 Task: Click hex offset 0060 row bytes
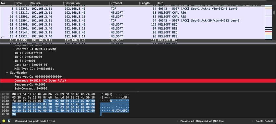tap(54, 111)
